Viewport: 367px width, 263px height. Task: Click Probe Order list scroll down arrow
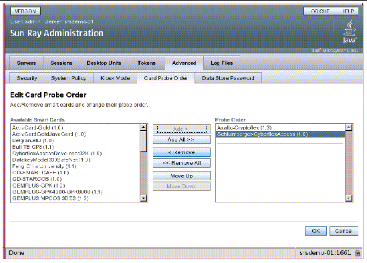coord(348,198)
